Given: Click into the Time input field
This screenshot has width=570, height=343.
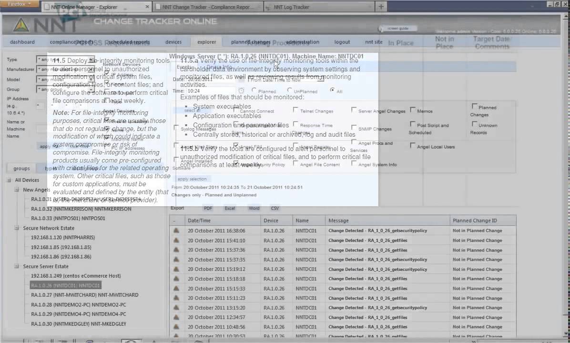Looking at the screenshot, I should point(211,91).
